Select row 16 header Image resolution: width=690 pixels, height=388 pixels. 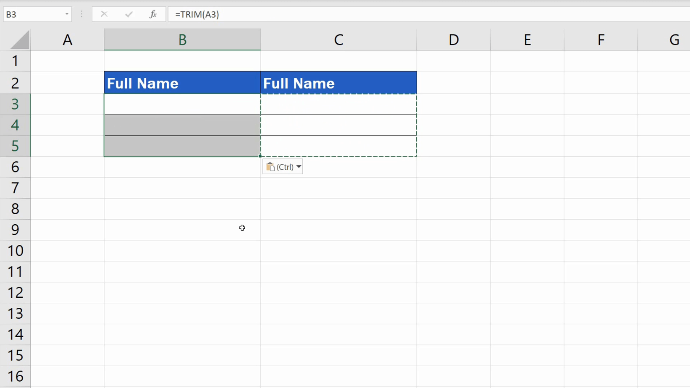pyautogui.click(x=15, y=376)
